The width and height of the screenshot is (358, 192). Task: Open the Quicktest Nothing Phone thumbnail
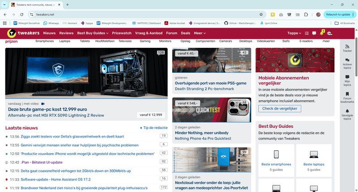pyautogui.click(x=212, y=110)
